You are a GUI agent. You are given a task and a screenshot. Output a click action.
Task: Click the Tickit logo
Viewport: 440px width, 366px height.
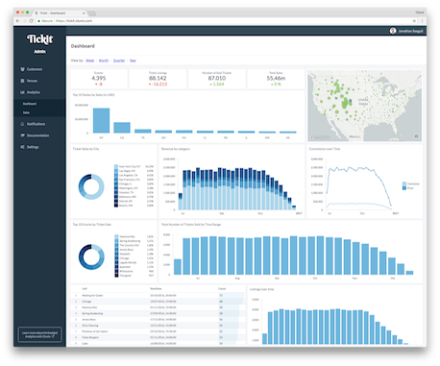coord(39,39)
